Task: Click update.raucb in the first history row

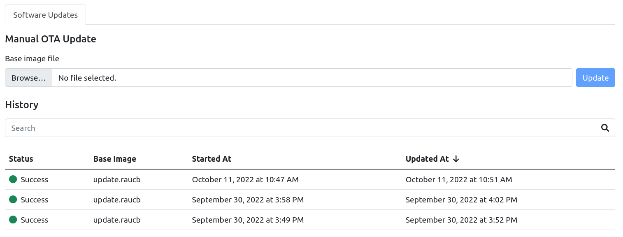Action: (117, 179)
